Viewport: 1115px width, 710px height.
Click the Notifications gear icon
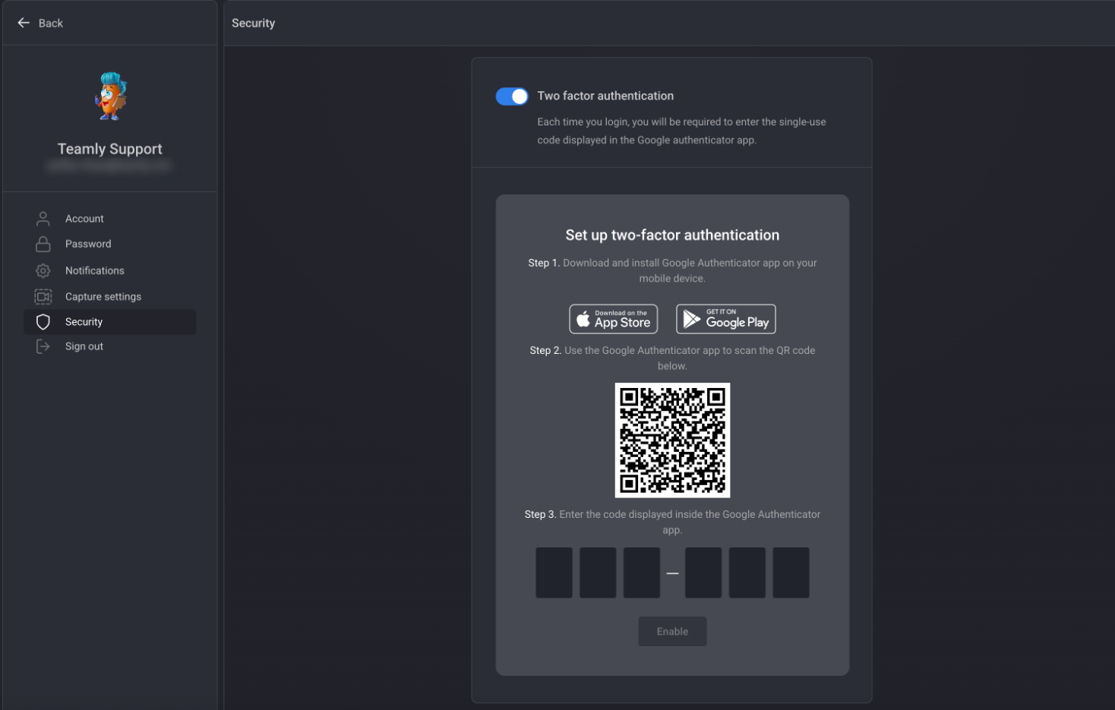[x=43, y=270]
